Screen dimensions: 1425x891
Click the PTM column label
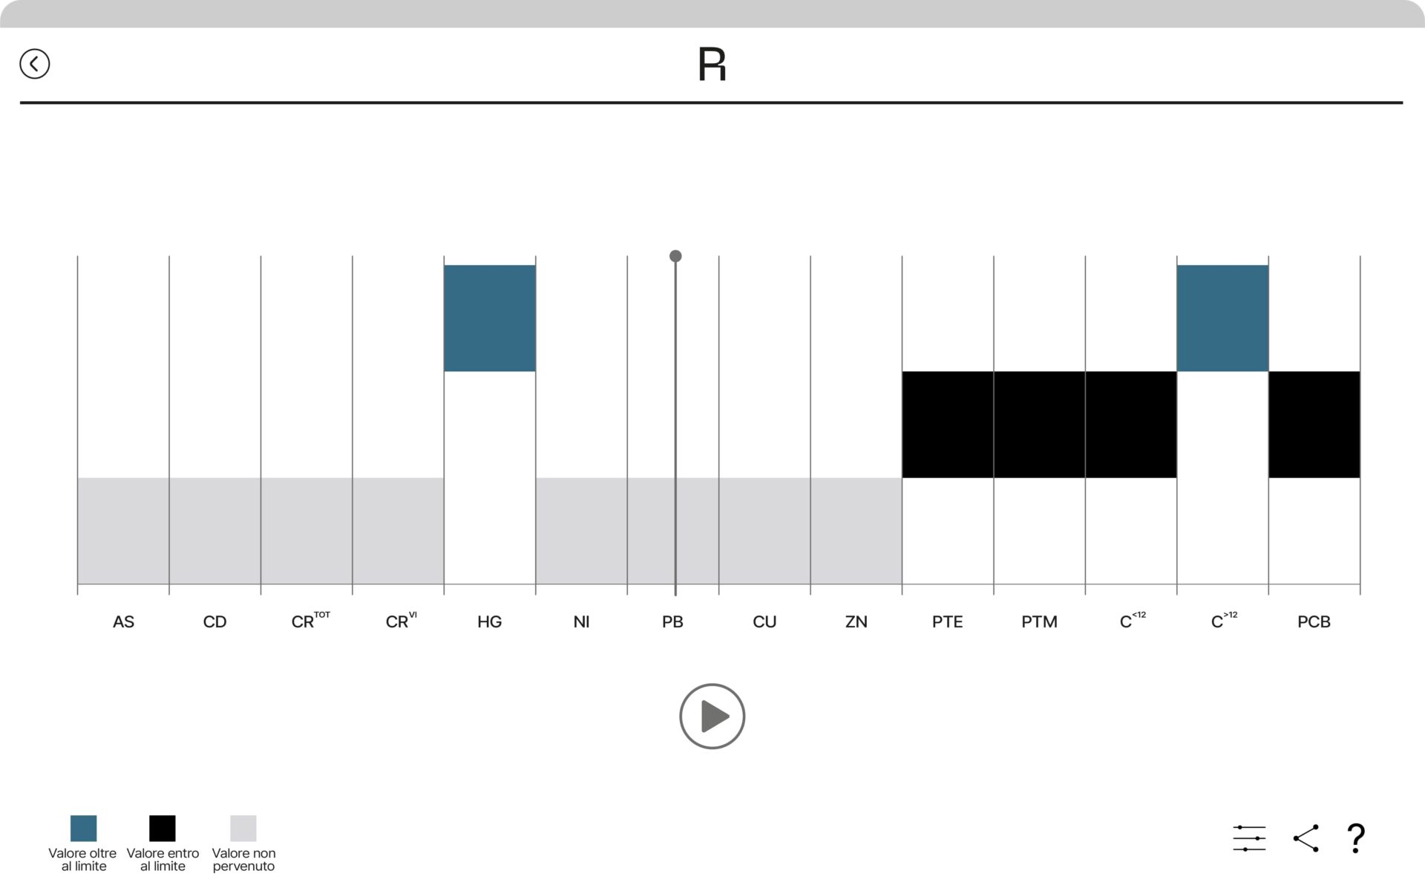click(1039, 622)
